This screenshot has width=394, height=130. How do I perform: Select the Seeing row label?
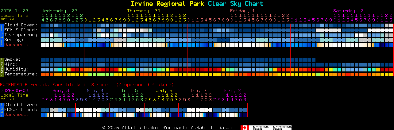pyautogui.click(x=14, y=40)
